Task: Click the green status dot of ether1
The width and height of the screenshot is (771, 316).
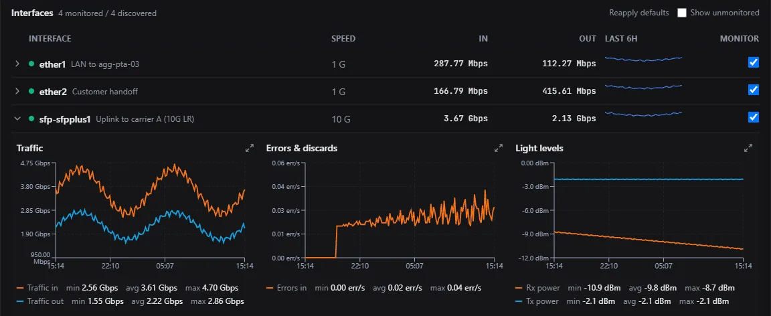Action: tap(31, 64)
